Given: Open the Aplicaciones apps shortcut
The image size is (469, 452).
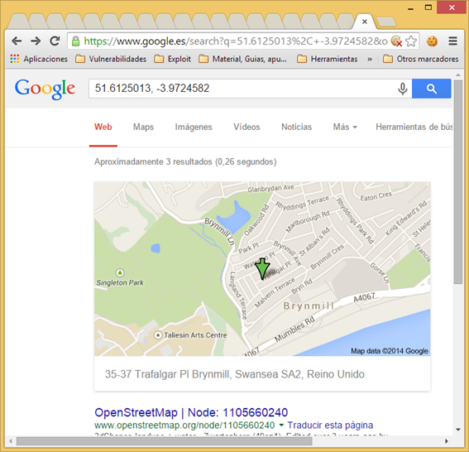Looking at the screenshot, I should tap(39, 59).
